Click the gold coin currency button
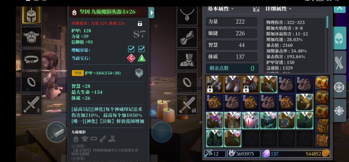The width and height of the screenshot is (349, 162). pyautogui.click(x=326, y=154)
